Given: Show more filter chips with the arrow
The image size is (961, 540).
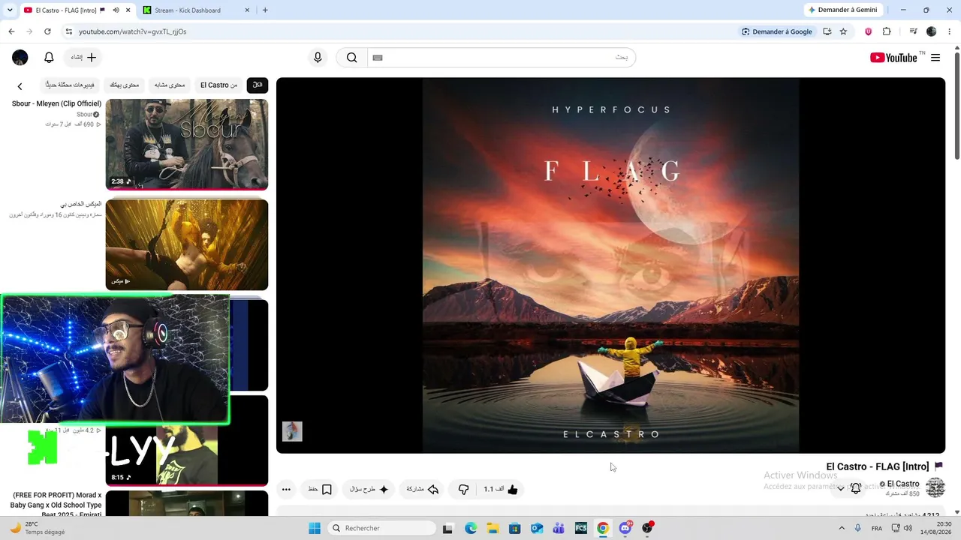Looking at the screenshot, I should point(20,86).
